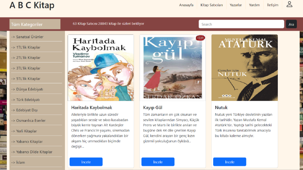Expand the Tüm Kategoriler header
Image resolution: width=303 pixels, height=170 pixels.
[x=35, y=24]
